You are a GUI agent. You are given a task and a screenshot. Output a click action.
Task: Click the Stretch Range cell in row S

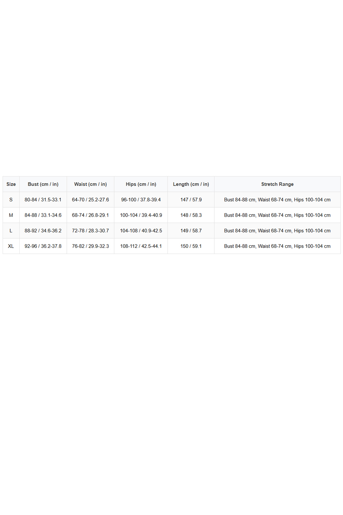click(277, 200)
